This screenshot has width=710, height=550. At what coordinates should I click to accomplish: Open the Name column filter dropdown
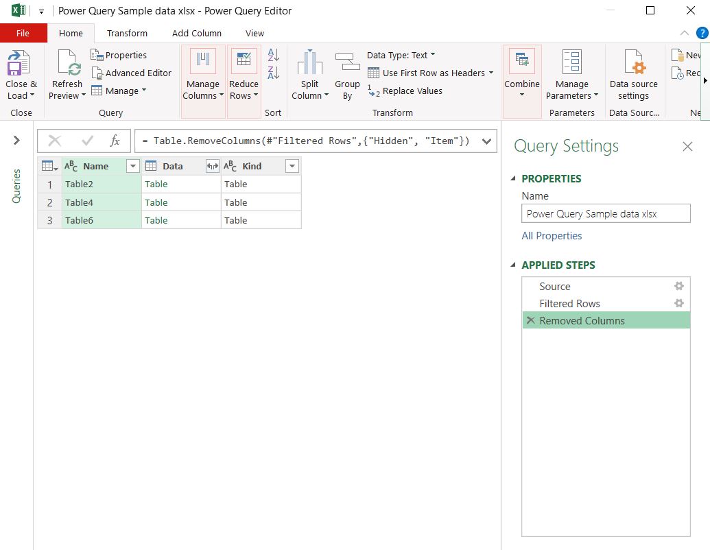point(133,166)
